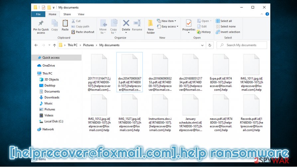Viewport: 297px width, 167px height.
Task: Go up one folder level arrow
Action: [54, 45]
